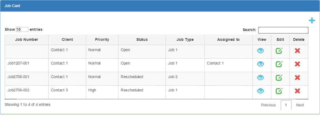Sort table by Status column header
Viewport: 320px width, 120px height.
coord(142,40)
